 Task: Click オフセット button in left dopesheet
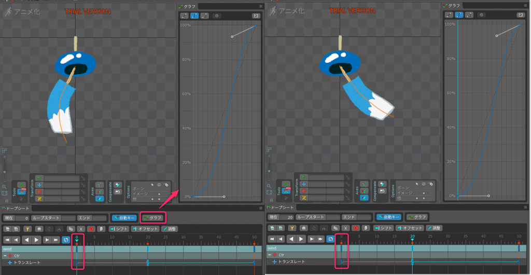(145, 229)
